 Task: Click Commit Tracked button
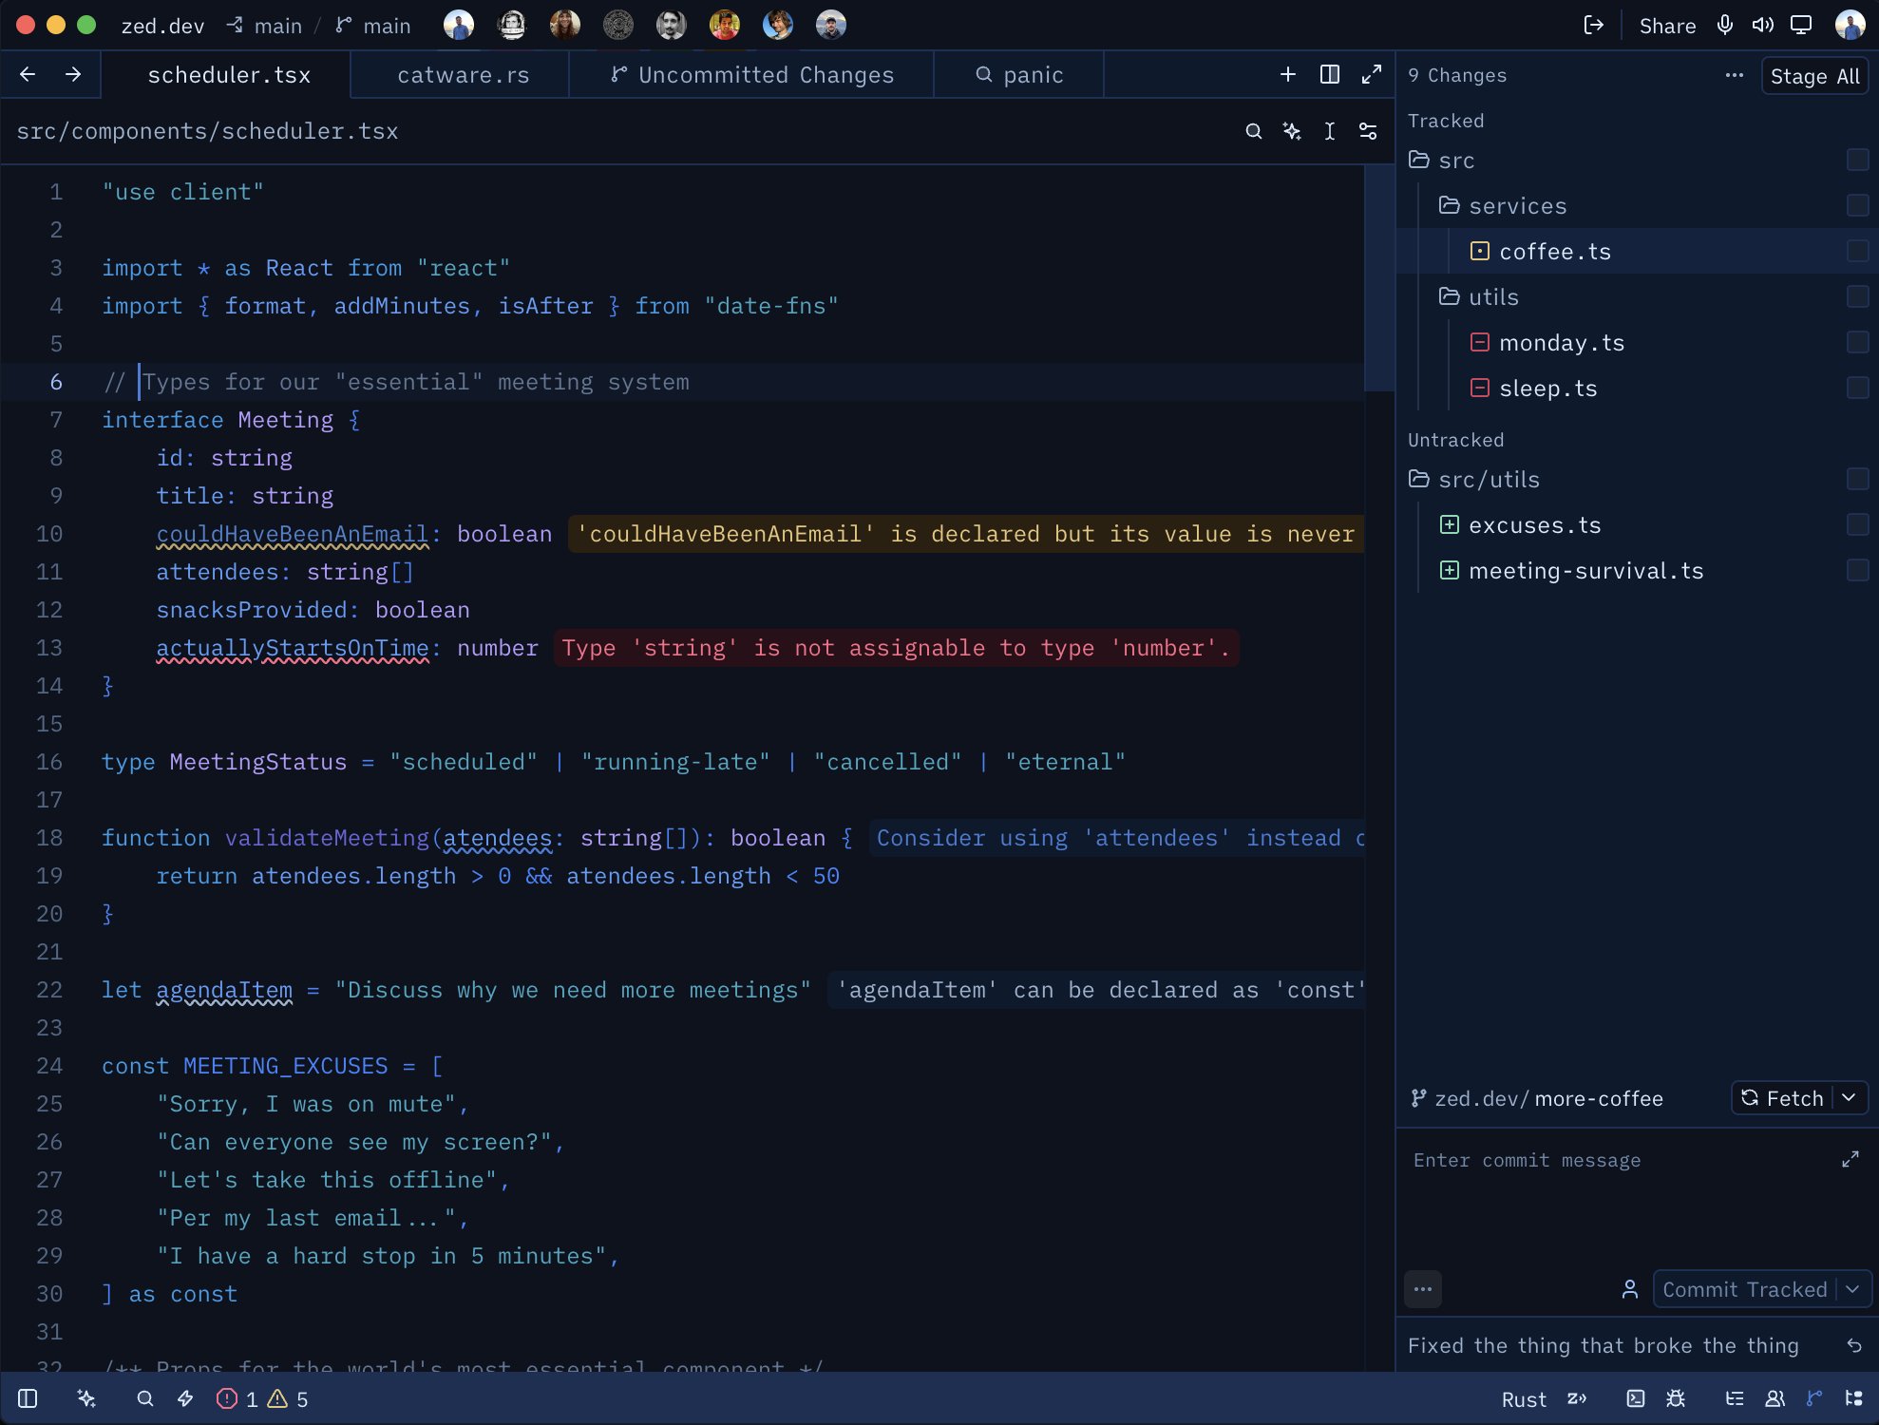tap(1745, 1289)
